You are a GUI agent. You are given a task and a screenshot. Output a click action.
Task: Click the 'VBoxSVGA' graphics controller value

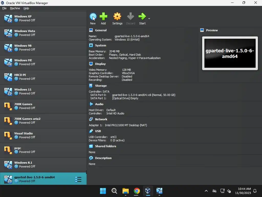(128, 73)
